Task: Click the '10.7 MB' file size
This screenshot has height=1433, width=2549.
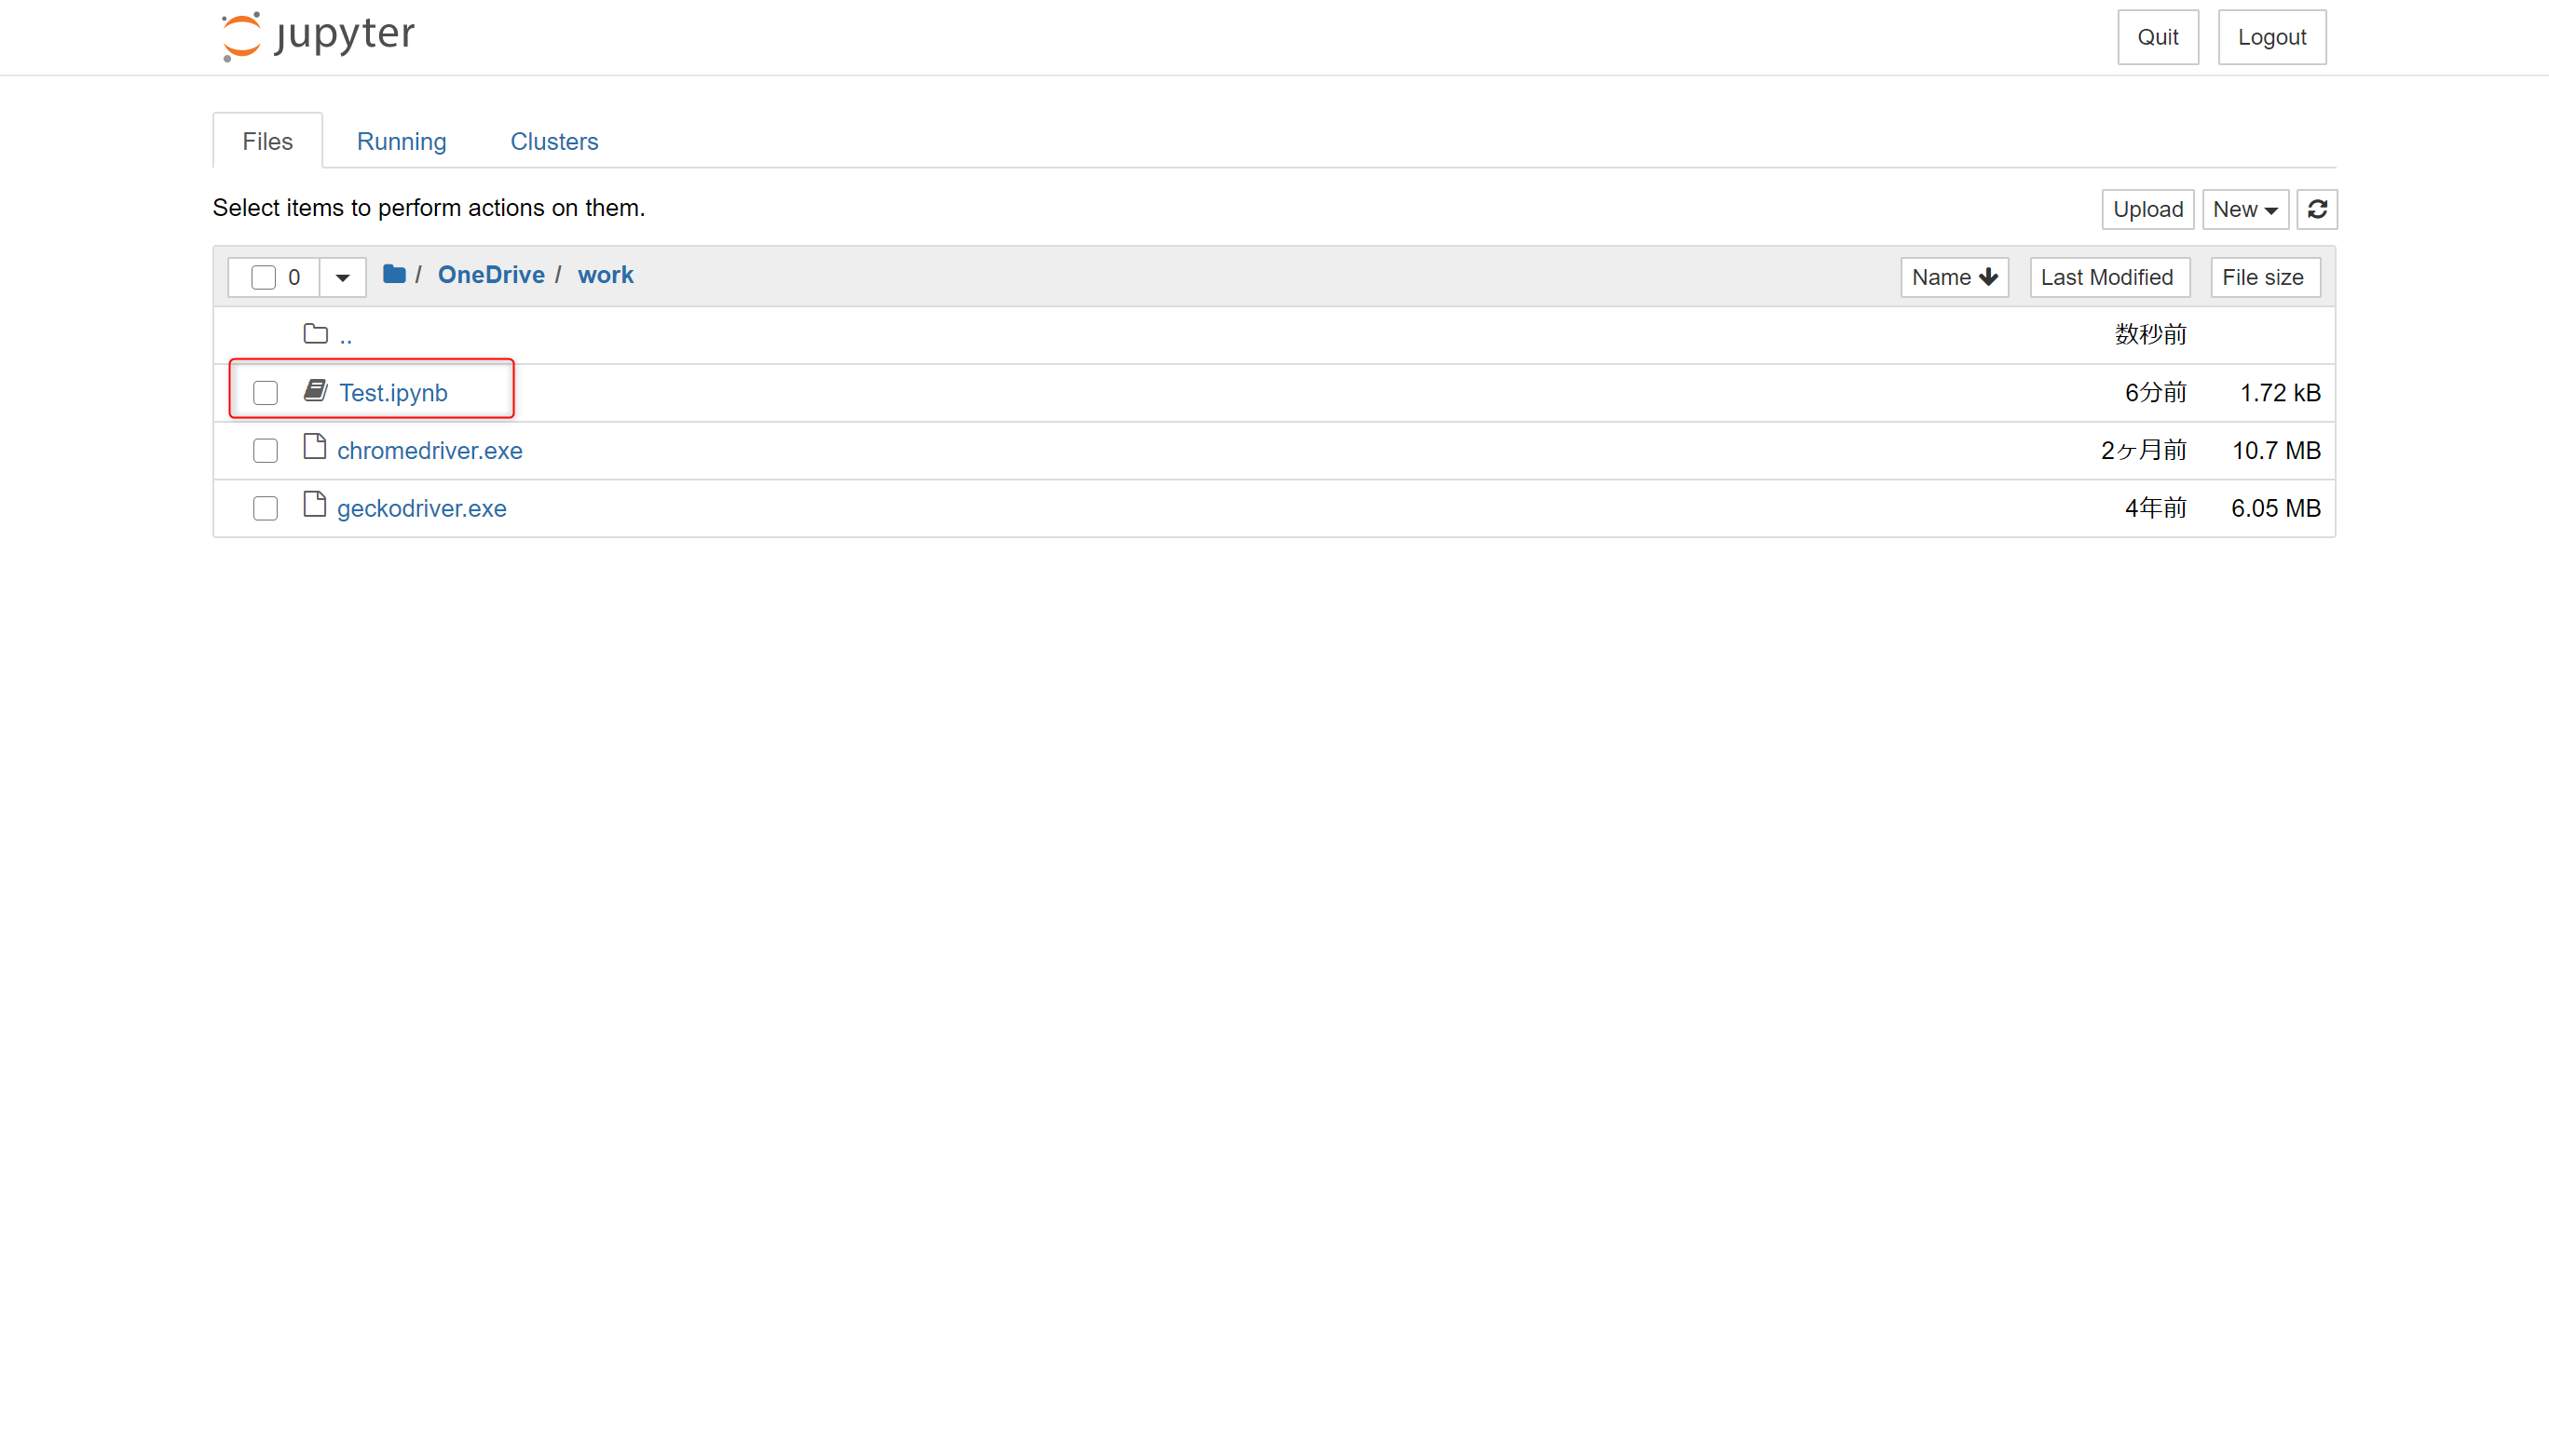Action: (x=2276, y=451)
